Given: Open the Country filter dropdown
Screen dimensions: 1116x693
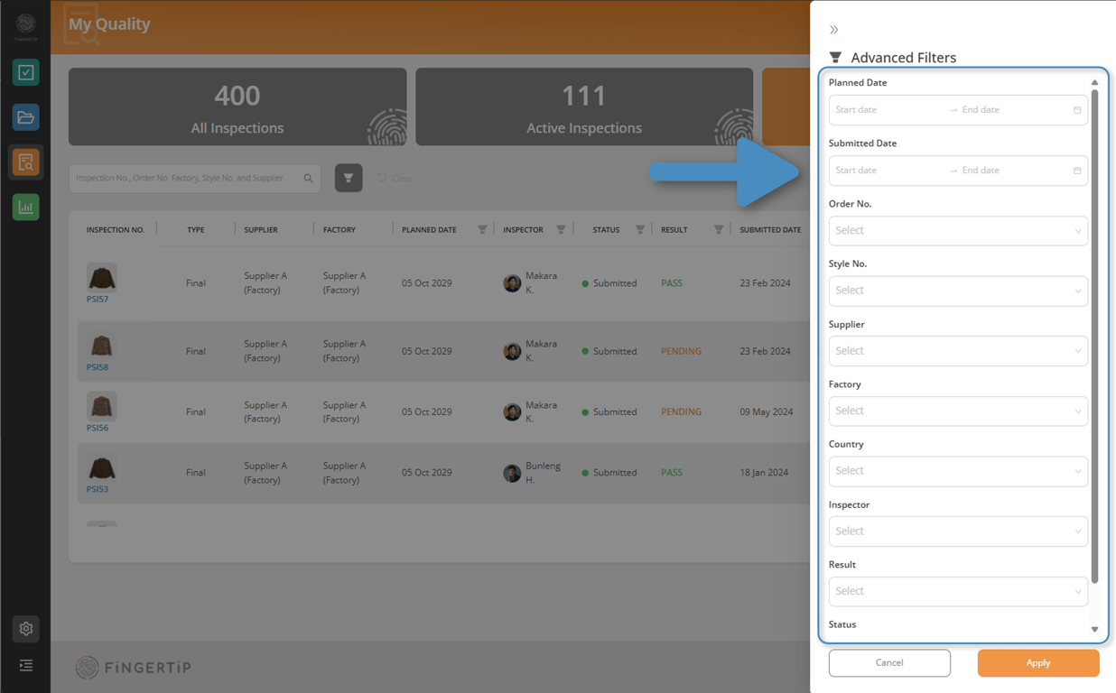Looking at the screenshot, I should coord(958,471).
